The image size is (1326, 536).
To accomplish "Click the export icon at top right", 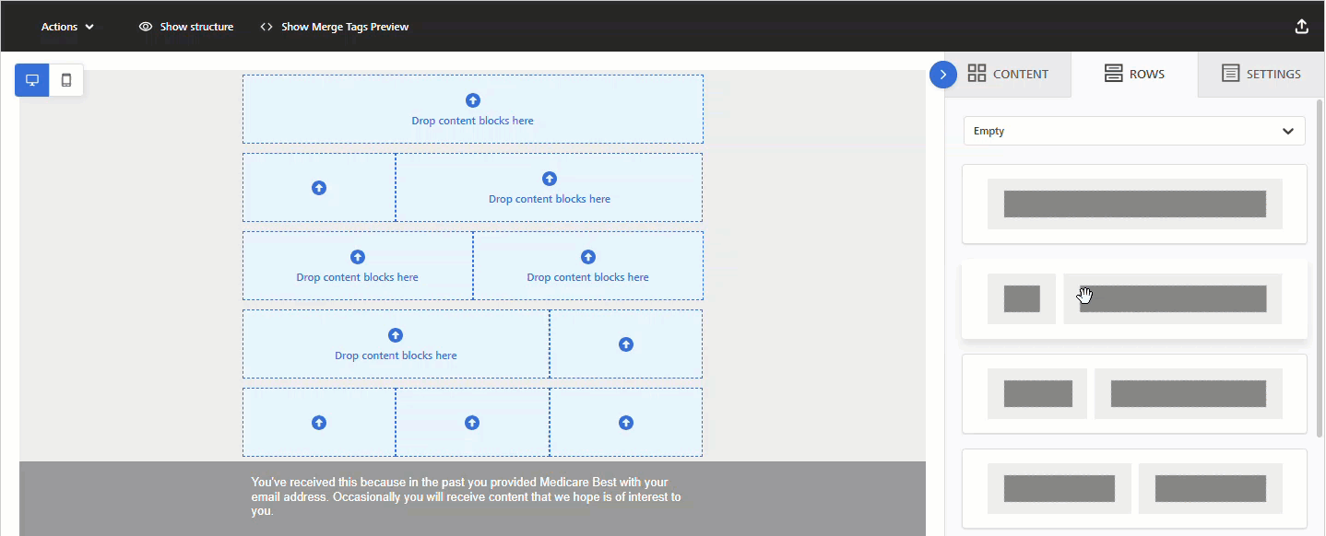I will tap(1301, 26).
